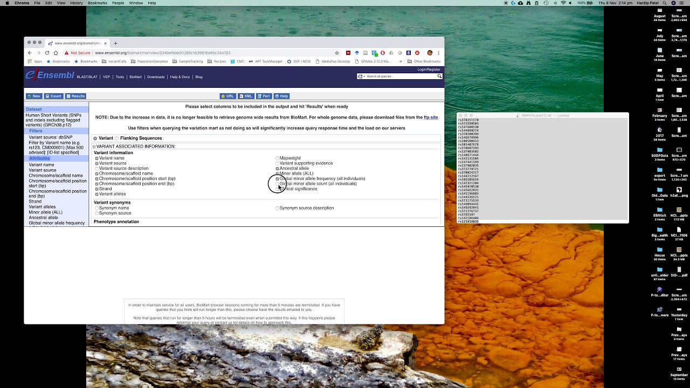Select Dataset in the BioMart left panel
This screenshot has width=690, height=388.
click(33, 109)
